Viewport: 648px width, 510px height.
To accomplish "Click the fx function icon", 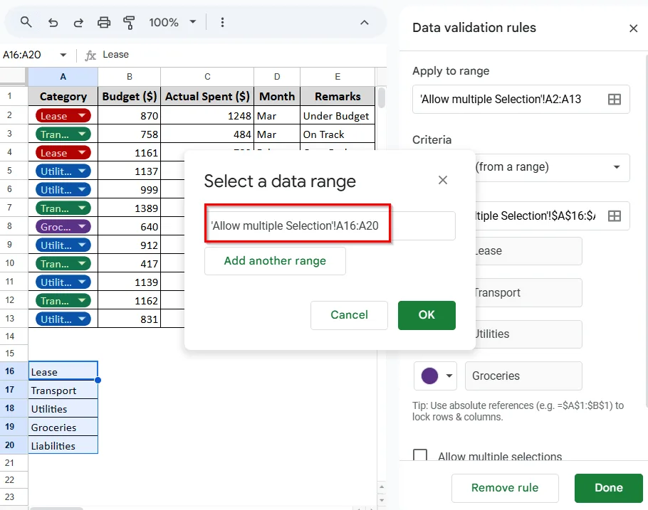I will (90, 55).
